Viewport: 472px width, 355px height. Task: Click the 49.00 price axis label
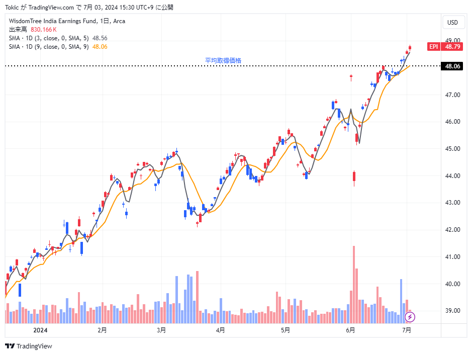click(452, 40)
